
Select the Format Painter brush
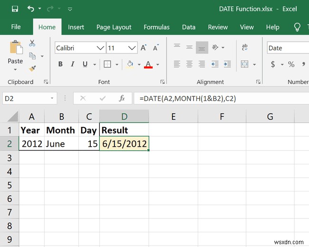point(32,68)
